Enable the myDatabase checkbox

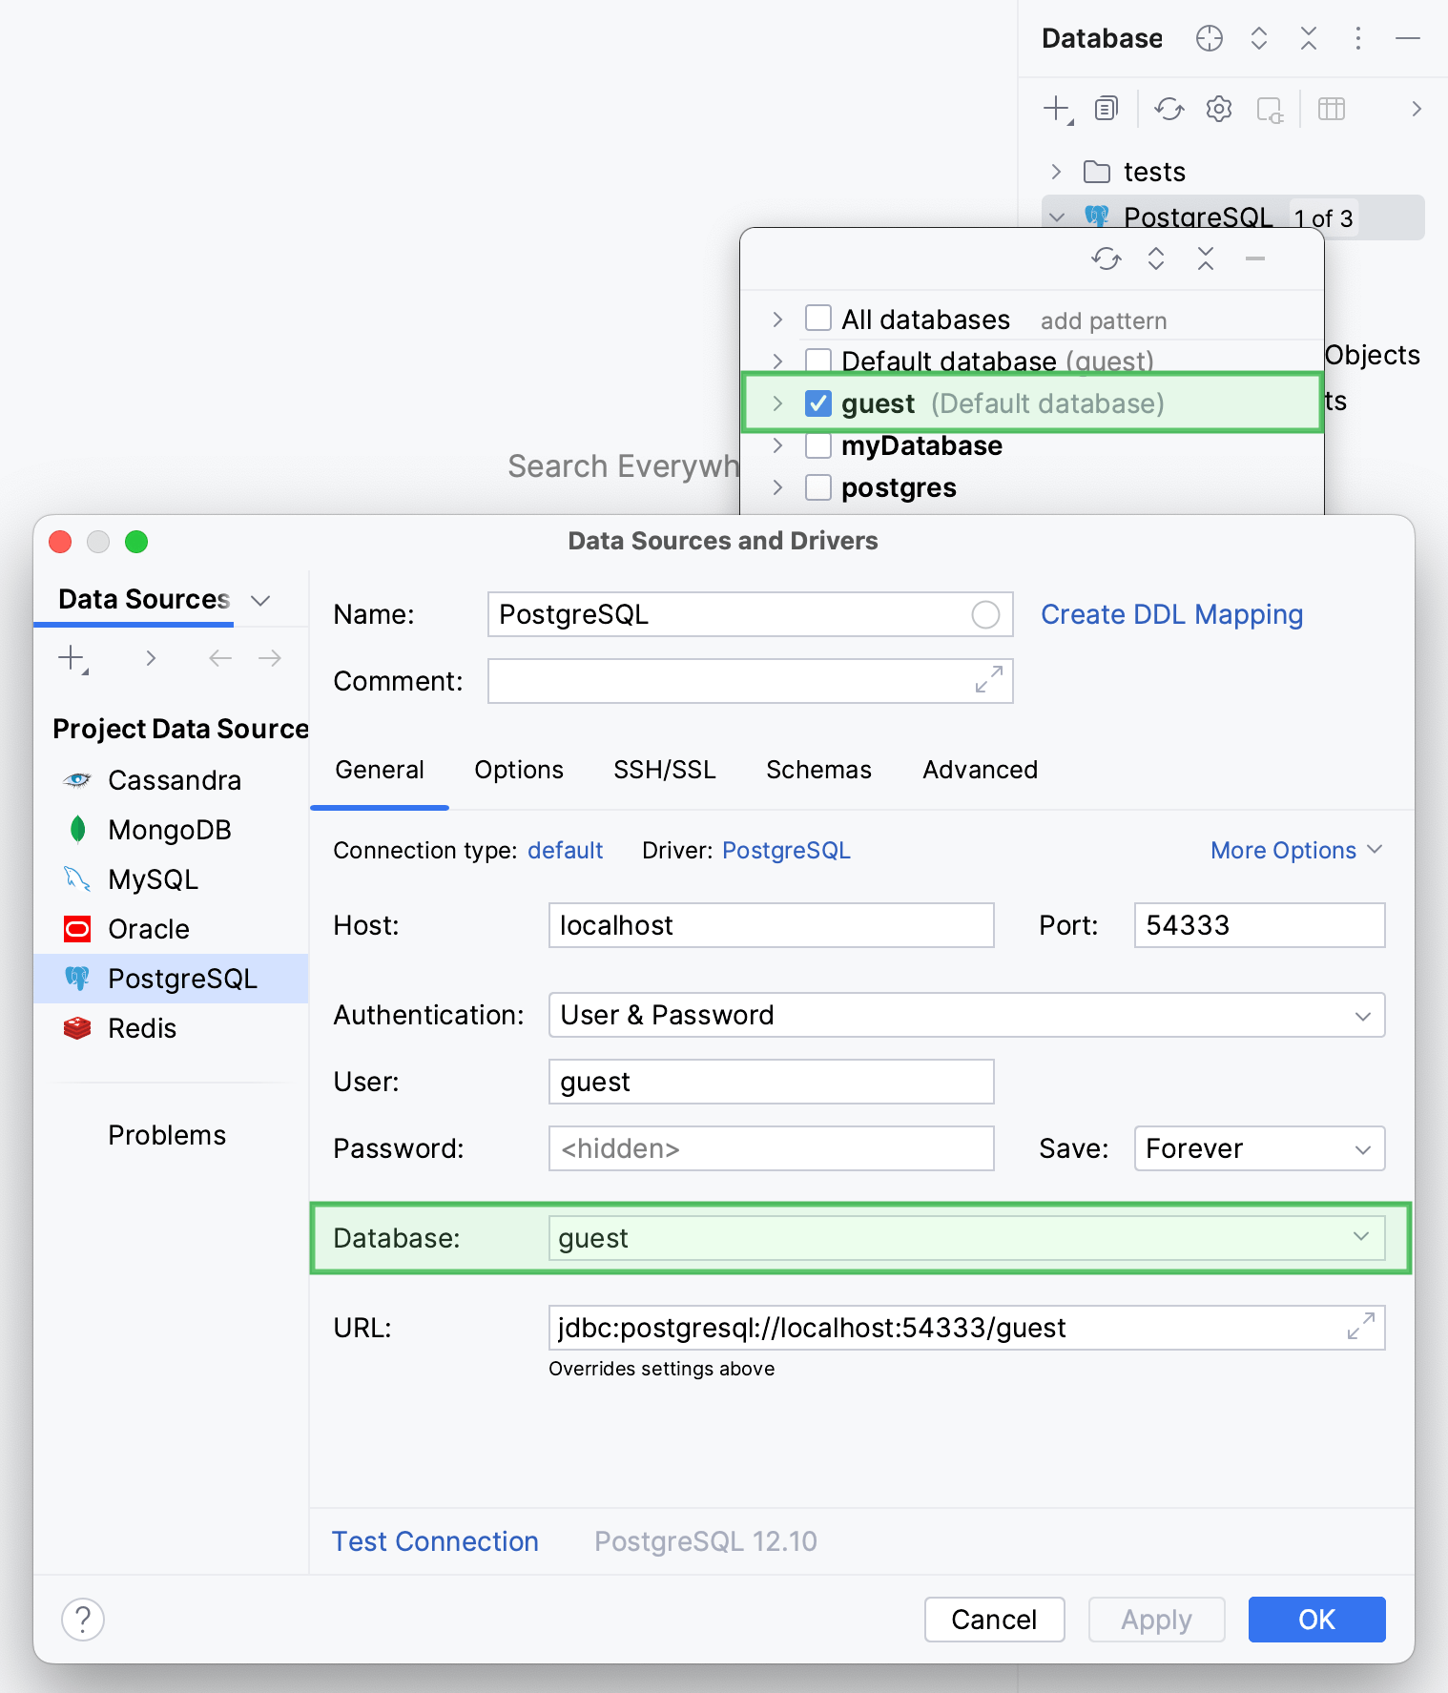pyautogui.click(x=818, y=445)
